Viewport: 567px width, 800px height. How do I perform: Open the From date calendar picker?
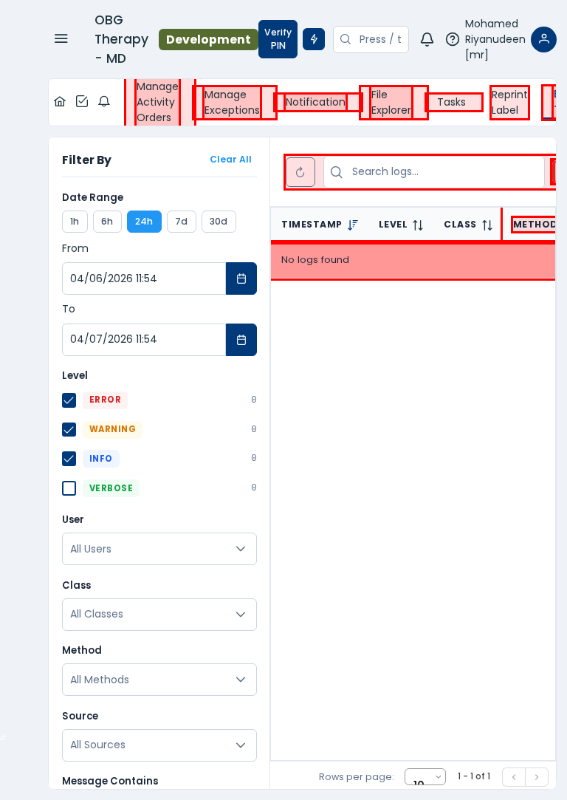(241, 278)
